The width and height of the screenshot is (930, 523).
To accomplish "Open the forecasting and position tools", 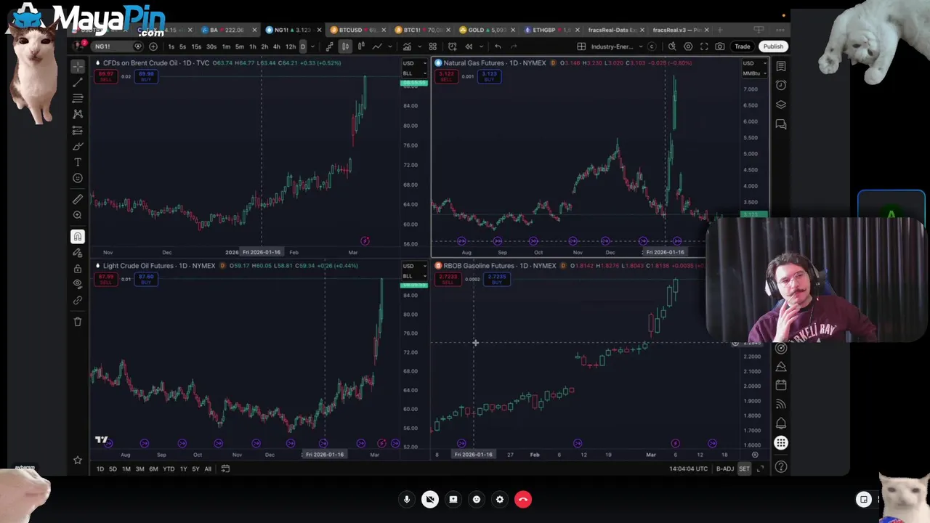I will (x=78, y=131).
